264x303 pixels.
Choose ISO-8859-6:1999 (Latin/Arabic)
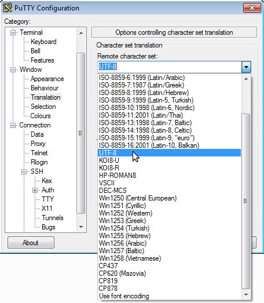coord(170,78)
